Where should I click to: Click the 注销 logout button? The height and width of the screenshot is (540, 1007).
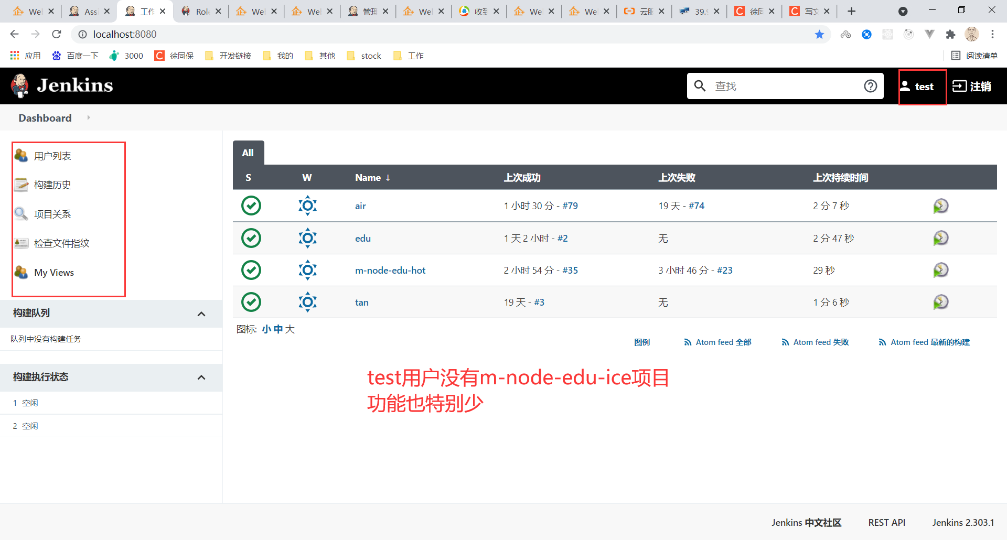(x=971, y=86)
